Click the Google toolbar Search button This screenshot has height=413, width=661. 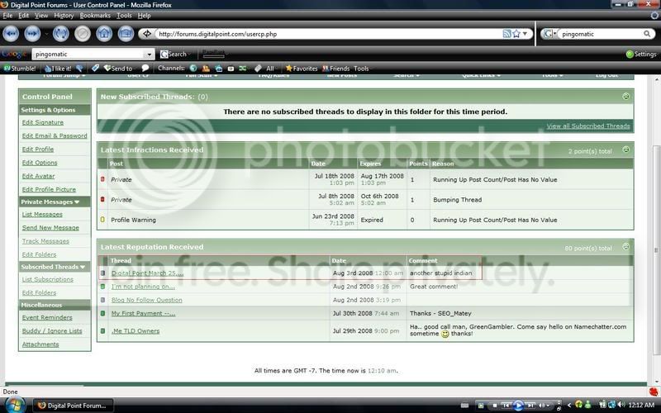[x=174, y=54]
